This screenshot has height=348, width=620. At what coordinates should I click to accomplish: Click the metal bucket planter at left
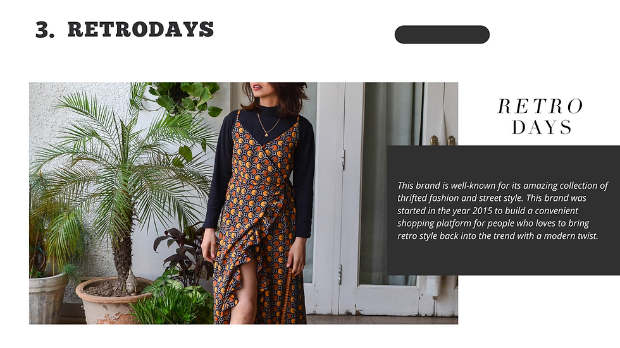(x=47, y=298)
